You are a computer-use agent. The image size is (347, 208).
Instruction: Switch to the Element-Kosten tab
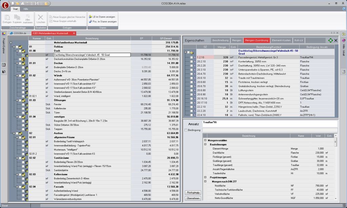pyautogui.click(x=281, y=40)
